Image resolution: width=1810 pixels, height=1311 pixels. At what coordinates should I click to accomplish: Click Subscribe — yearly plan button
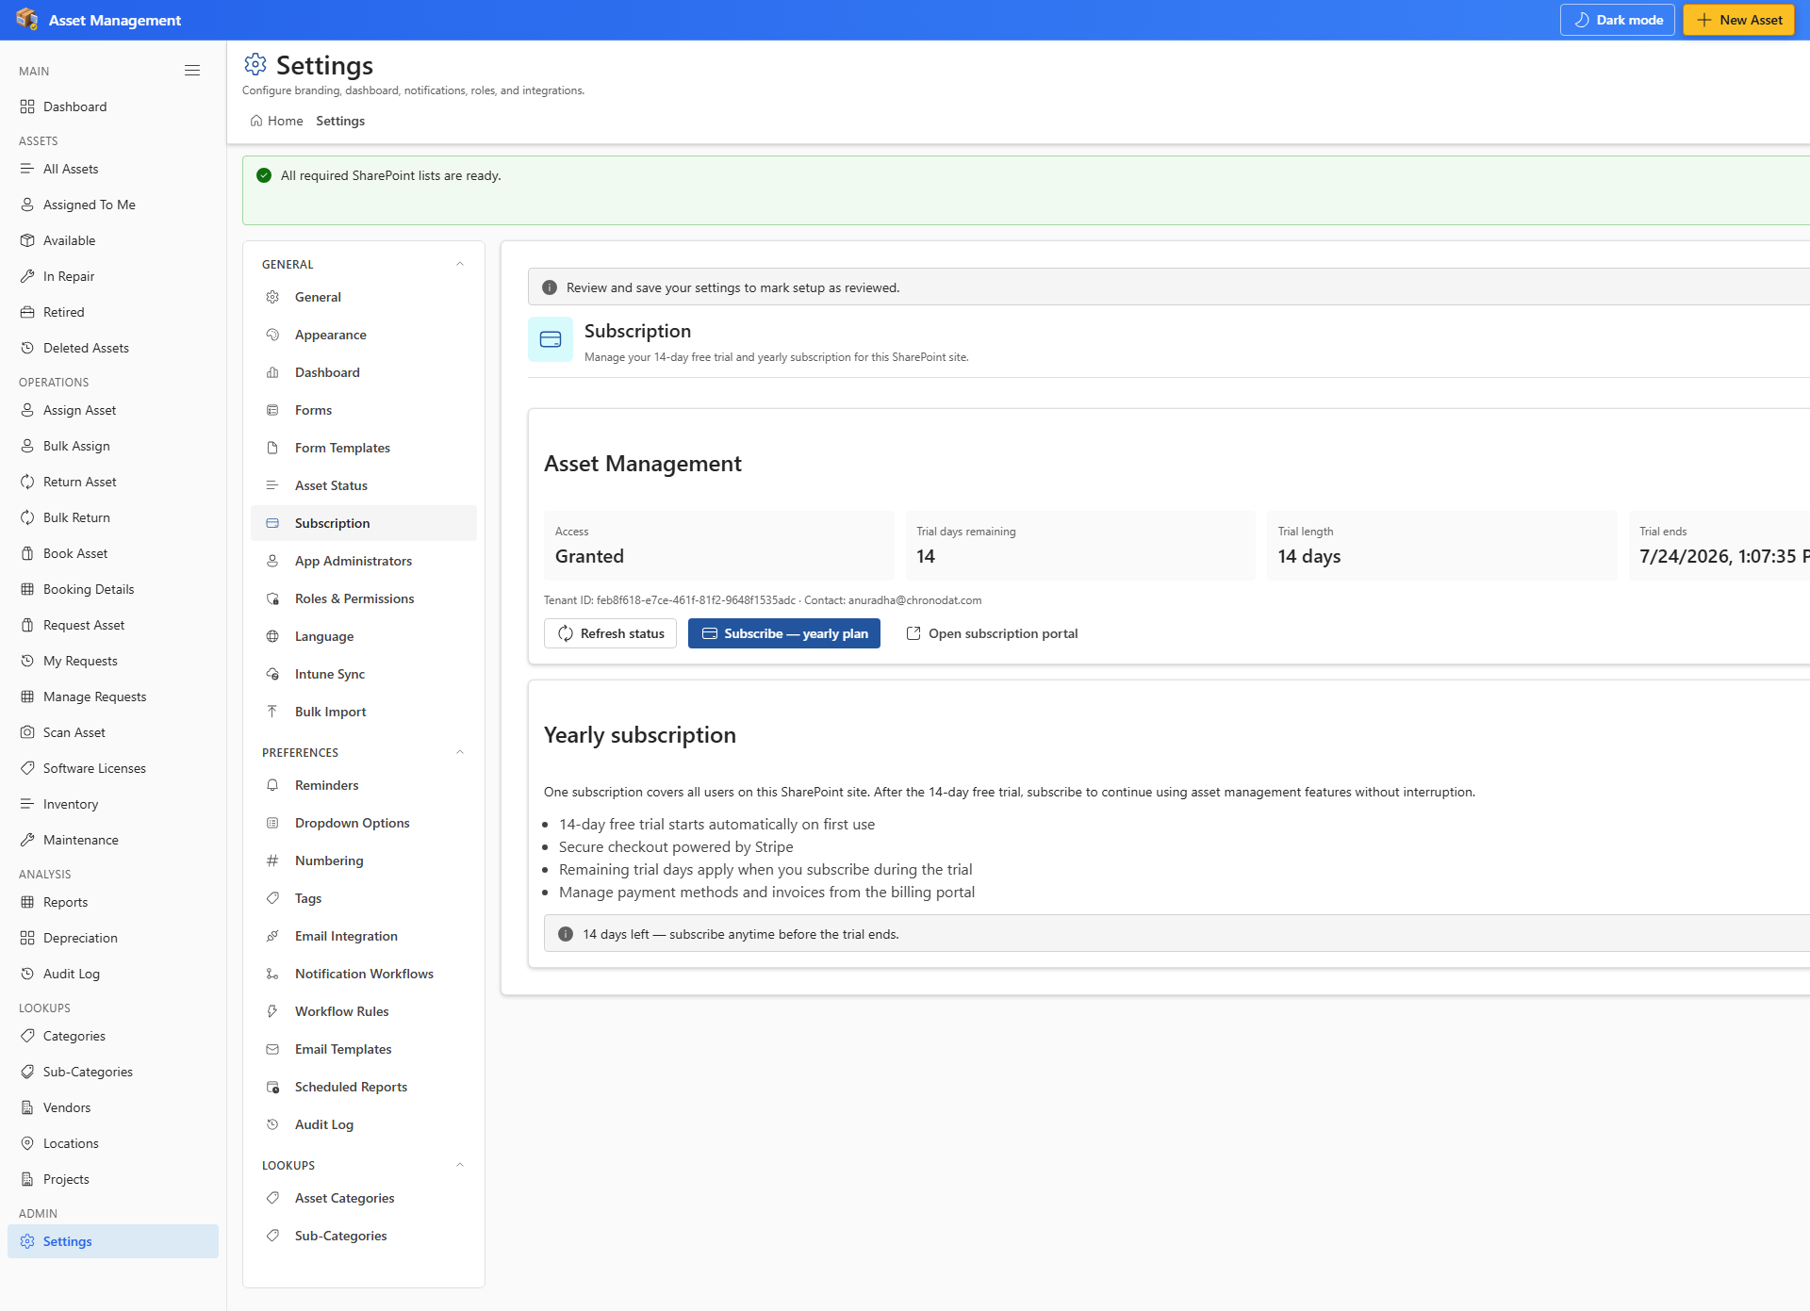click(x=784, y=633)
